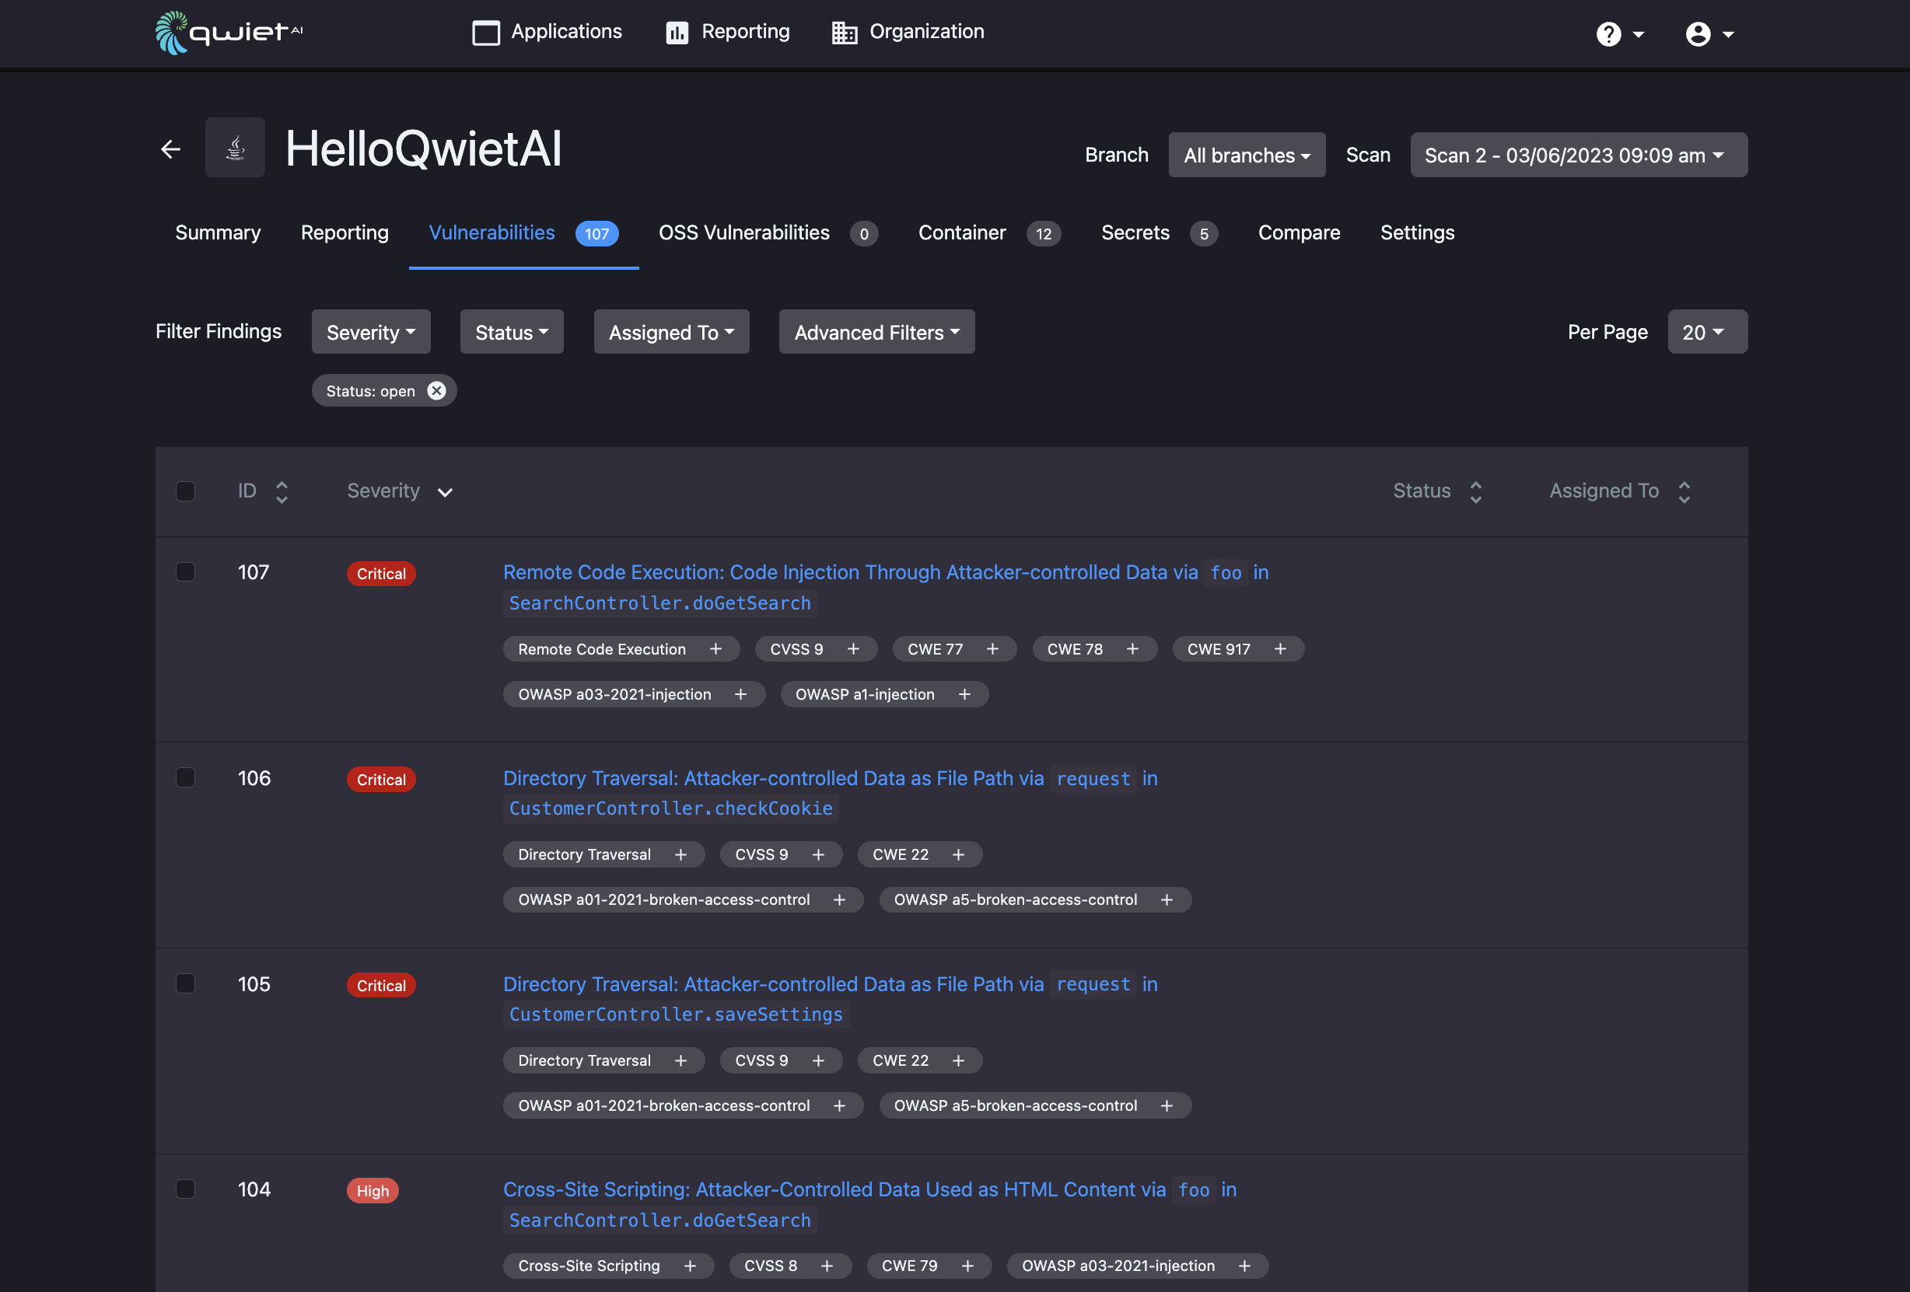This screenshot has height=1292, width=1910.
Task: Switch to the Settings tab
Action: pos(1418,232)
